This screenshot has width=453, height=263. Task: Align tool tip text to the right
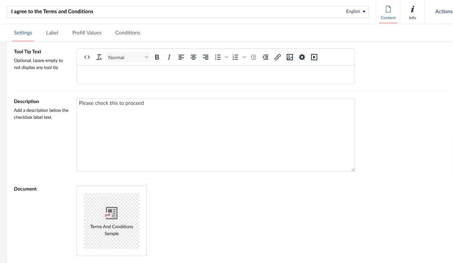coord(206,57)
